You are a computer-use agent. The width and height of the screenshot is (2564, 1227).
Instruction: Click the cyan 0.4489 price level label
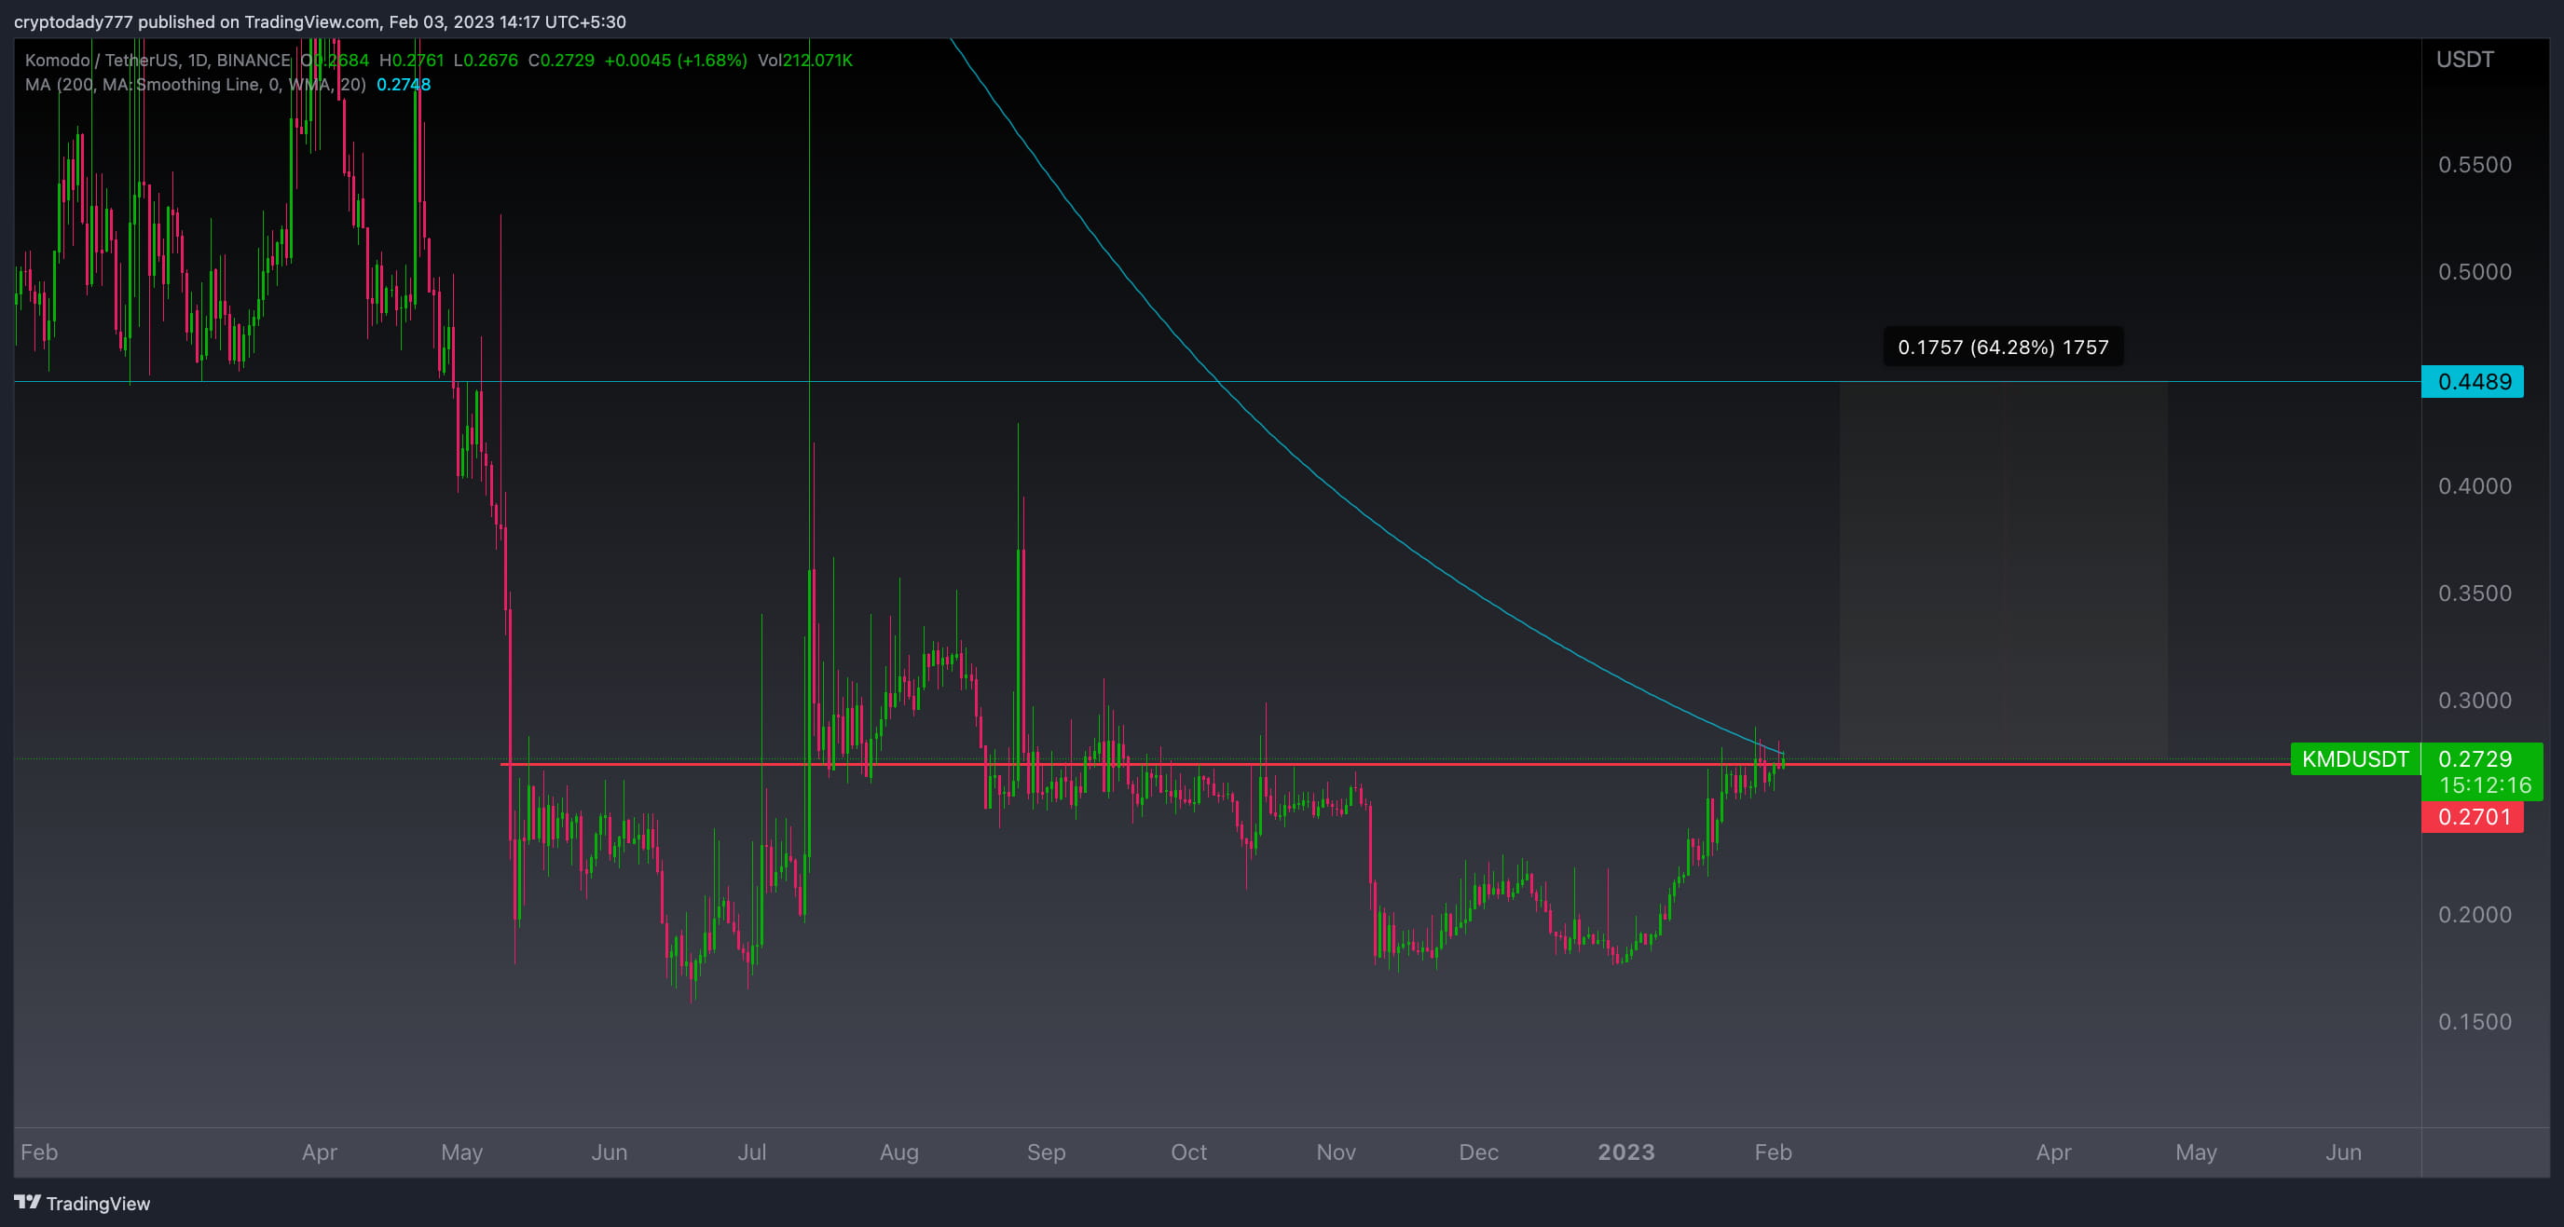tap(2474, 381)
